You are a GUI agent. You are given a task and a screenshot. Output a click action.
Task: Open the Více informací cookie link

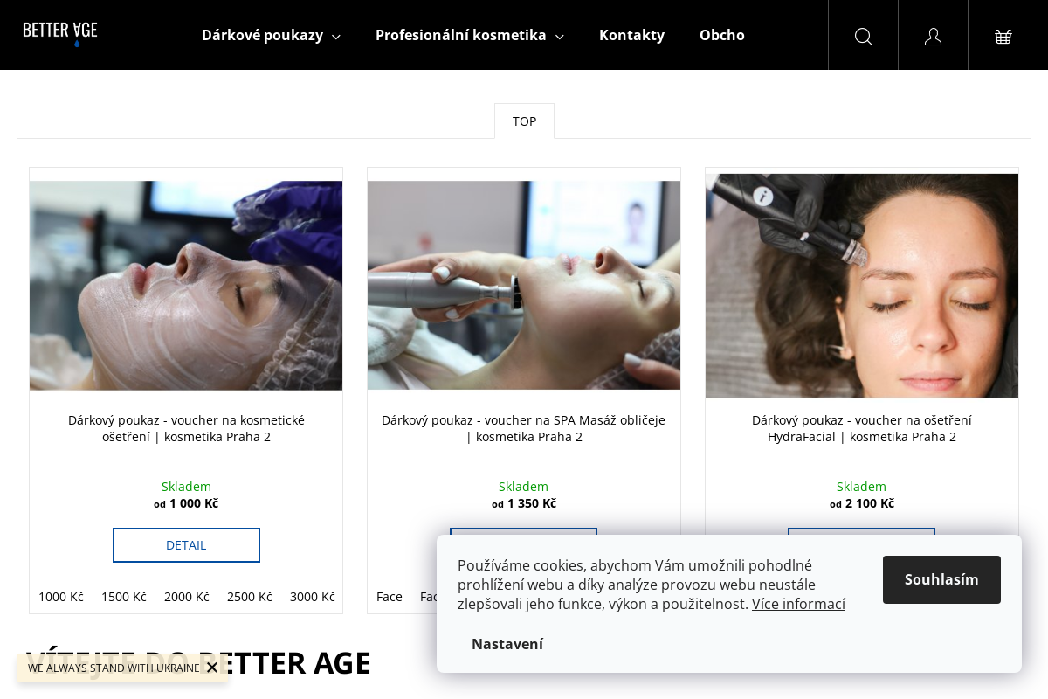pyautogui.click(x=798, y=604)
